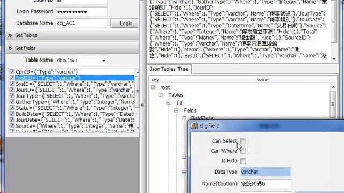Uncheck the SysGID field checkbox
This screenshot has width=344, height=193.
[x=12, y=78]
